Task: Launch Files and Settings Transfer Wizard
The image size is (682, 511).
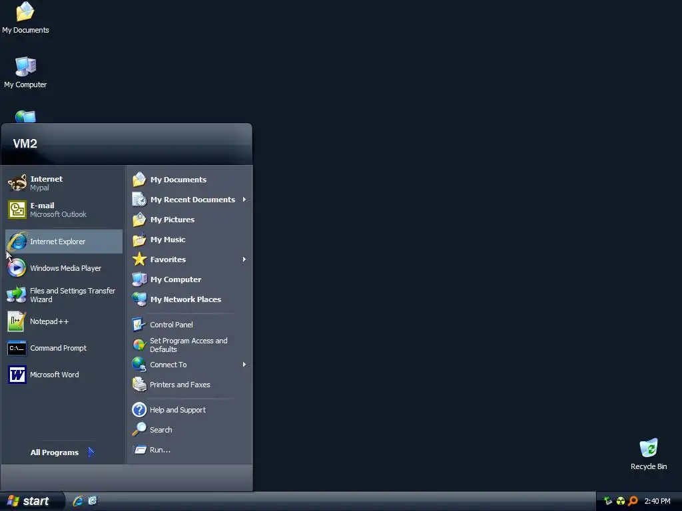Action: tap(63, 295)
